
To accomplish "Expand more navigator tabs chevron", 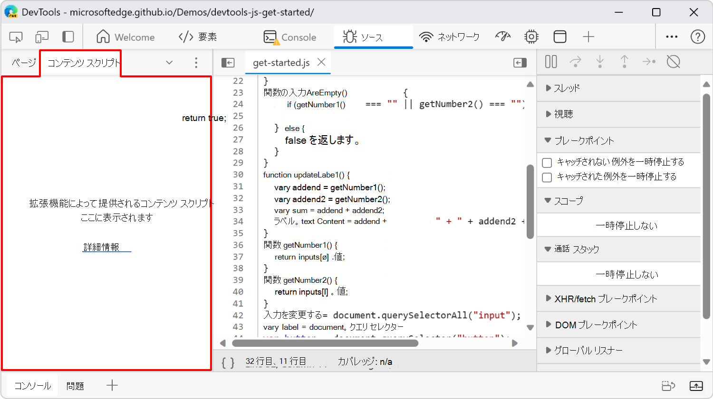I will [x=169, y=63].
